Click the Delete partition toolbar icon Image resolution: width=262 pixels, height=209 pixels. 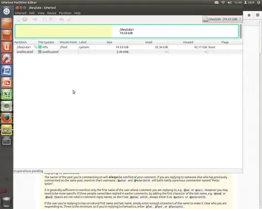(x=25, y=19)
